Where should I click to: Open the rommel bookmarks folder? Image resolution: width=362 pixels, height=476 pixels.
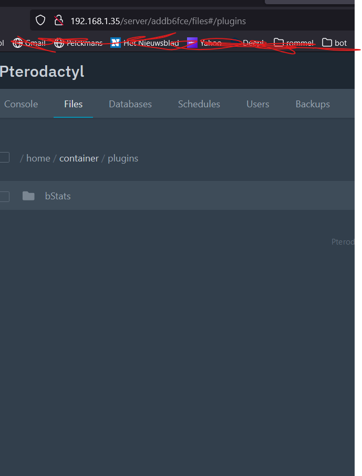pyautogui.click(x=293, y=43)
